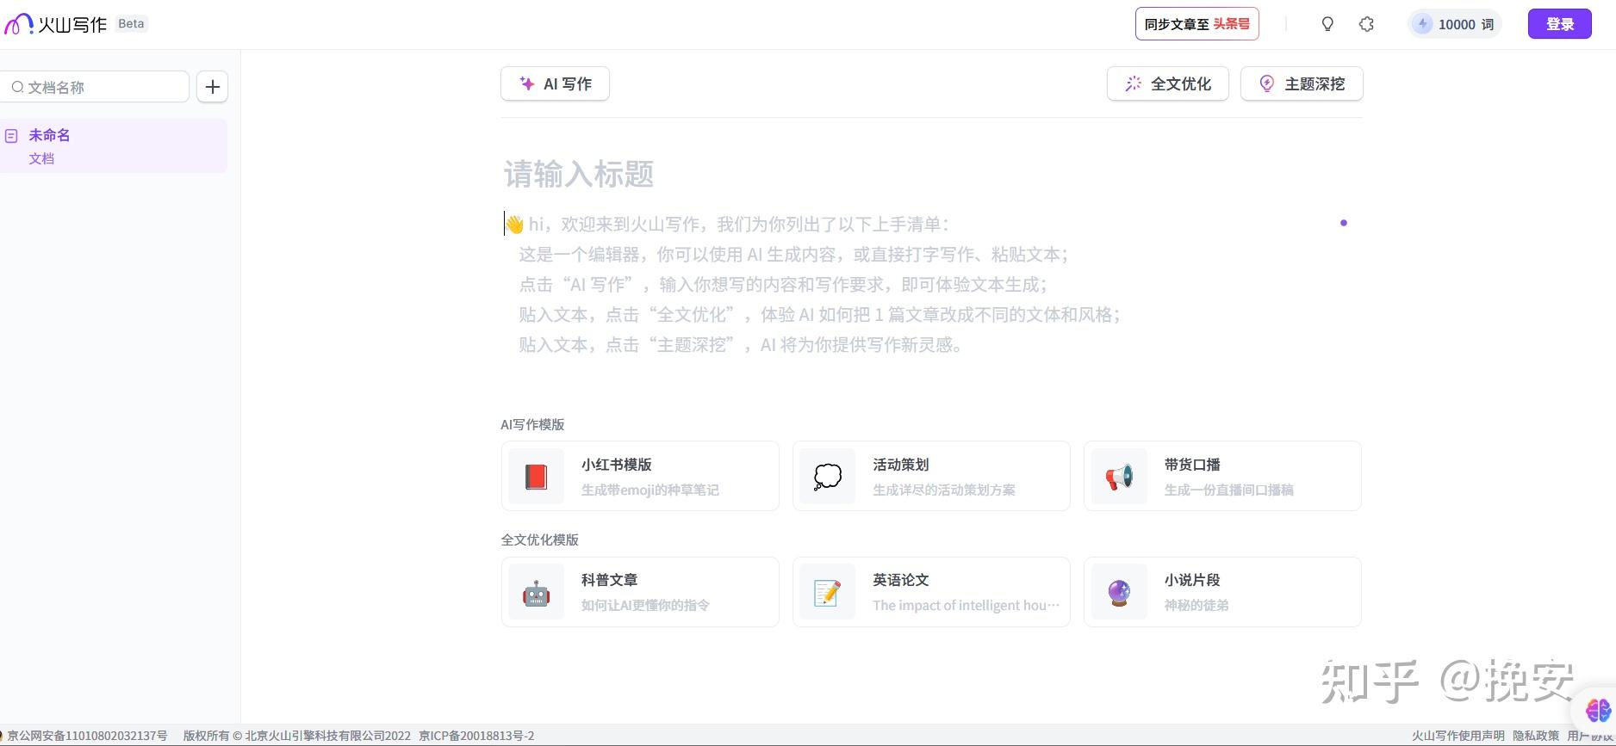This screenshot has width=1616, height=746.
Task: Click the megaphone icon of 带货口播
Action: click(1119, 476)
